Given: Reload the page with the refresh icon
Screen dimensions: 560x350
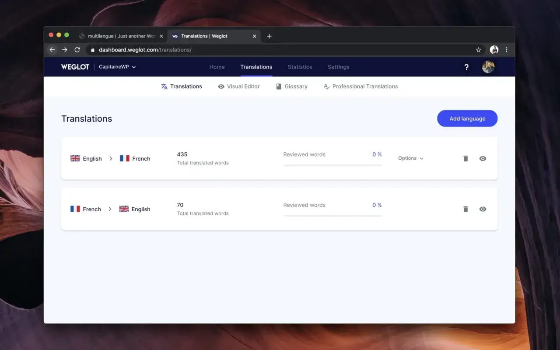Looking at the screenshot, I should (77, 50).
